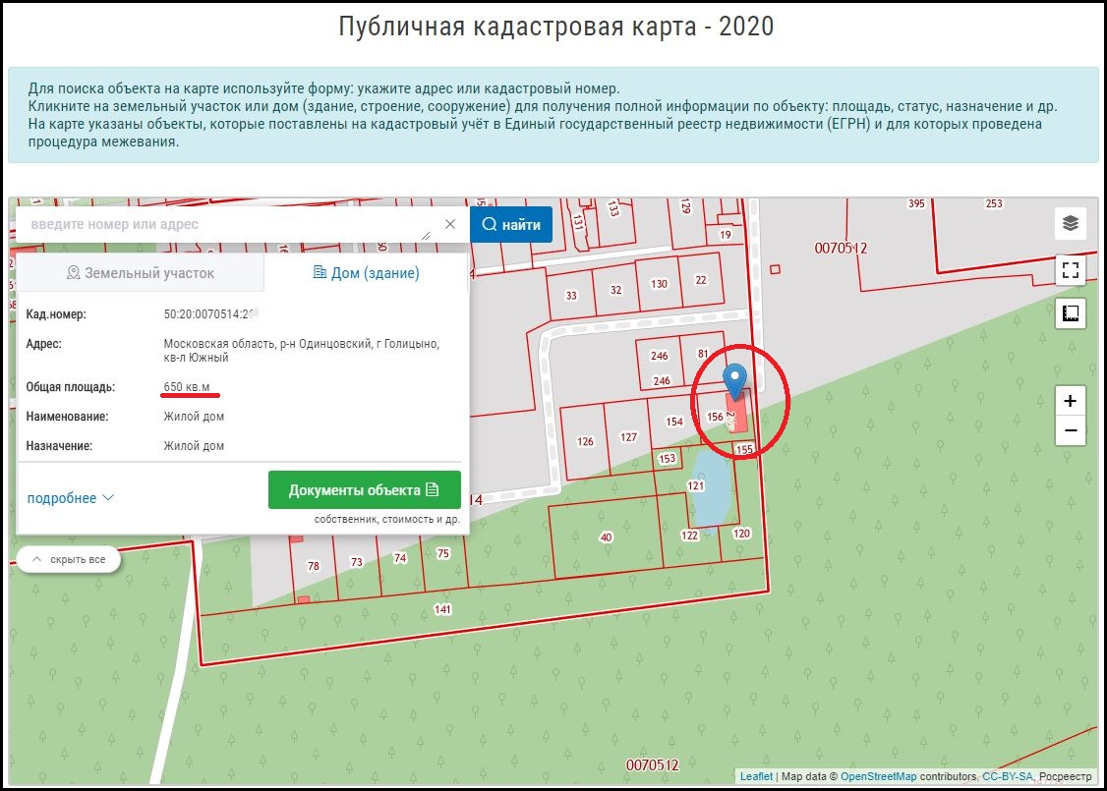Click the blue location pin marker

(734, 378)
